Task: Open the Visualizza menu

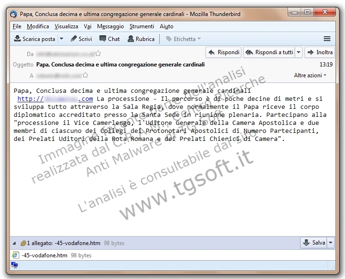Action: tap(66, 26)
